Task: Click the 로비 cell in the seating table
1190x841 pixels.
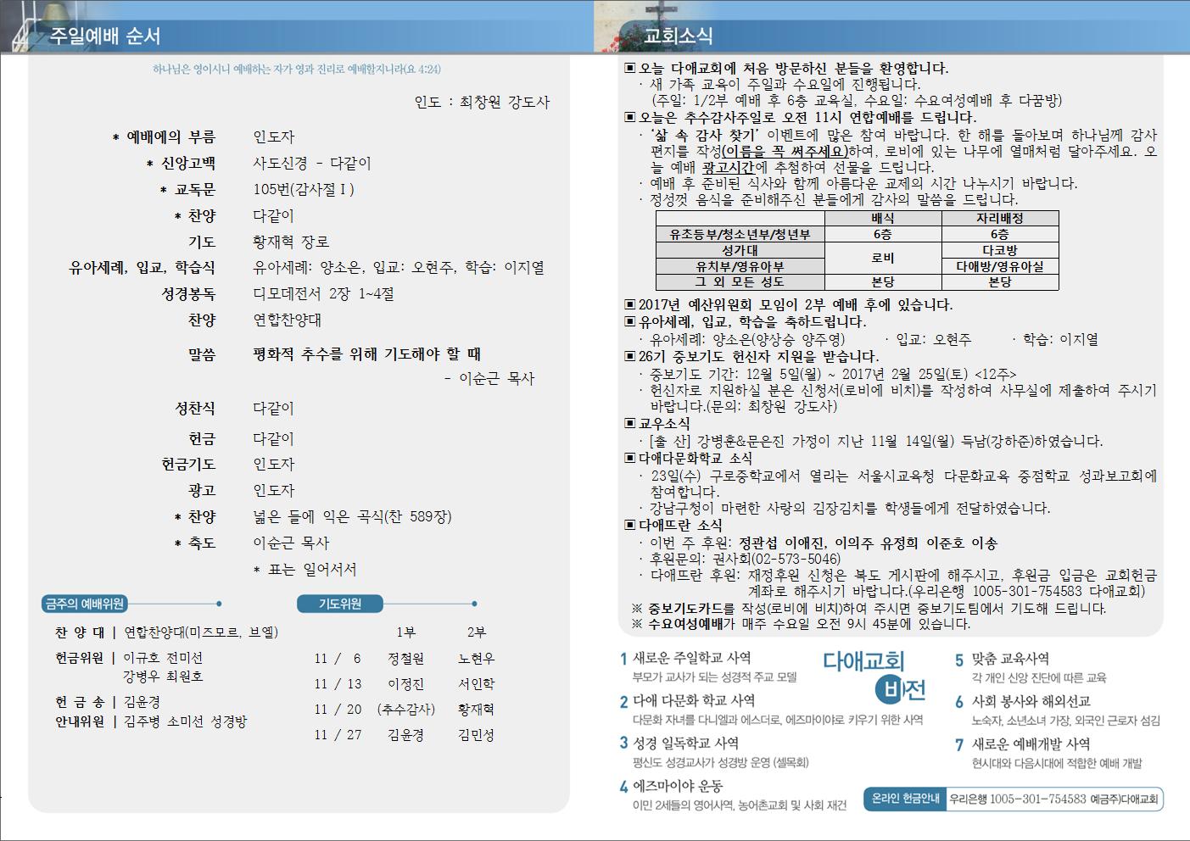Action: click(x=882, y=258)
